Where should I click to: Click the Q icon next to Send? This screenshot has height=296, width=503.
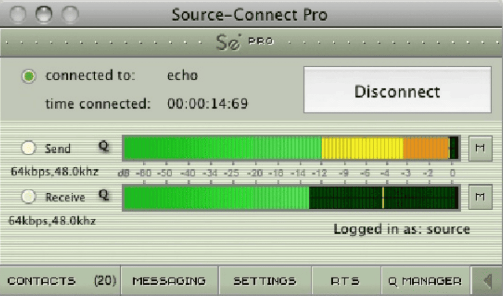point(103,147)
